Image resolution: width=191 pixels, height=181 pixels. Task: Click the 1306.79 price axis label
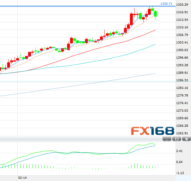tap(182, 35)
